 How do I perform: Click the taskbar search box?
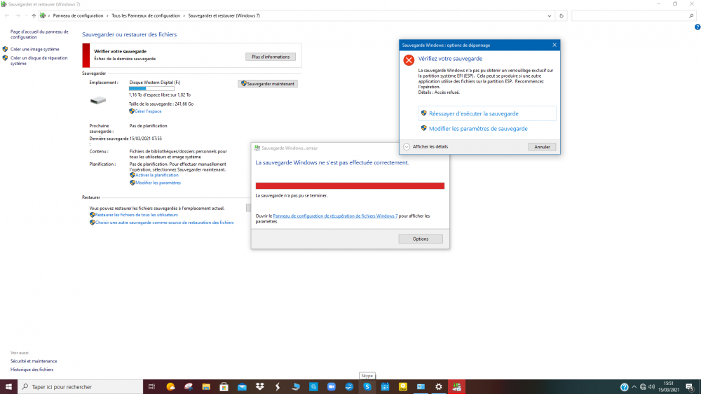tap(81, 387)
